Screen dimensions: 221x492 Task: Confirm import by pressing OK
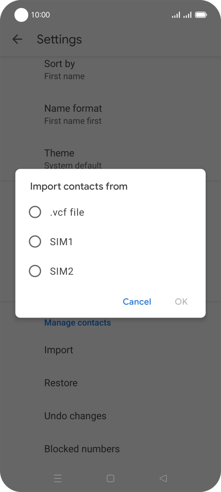pos(181,302)
